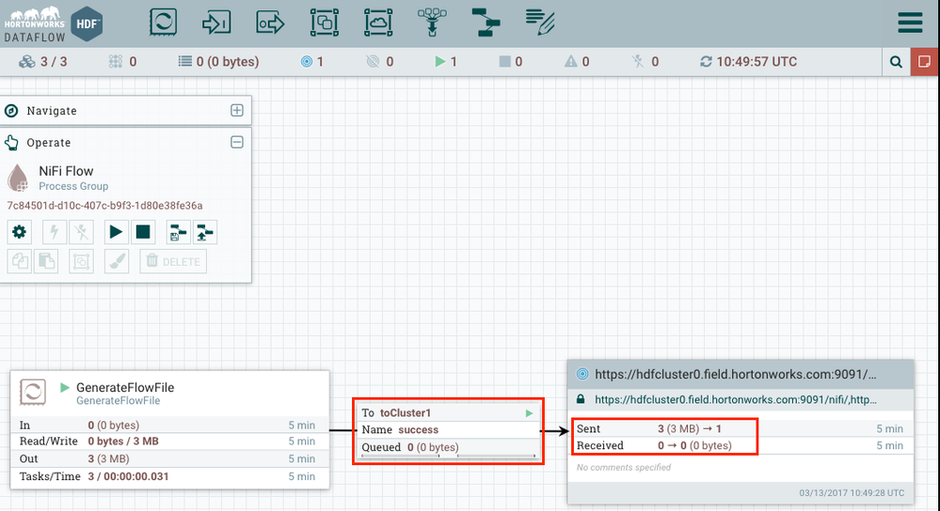This screenshot has width=940, height=511.
Task: Click GenerateFlowFile running status arrow
Action: click(x=65, y=387)
